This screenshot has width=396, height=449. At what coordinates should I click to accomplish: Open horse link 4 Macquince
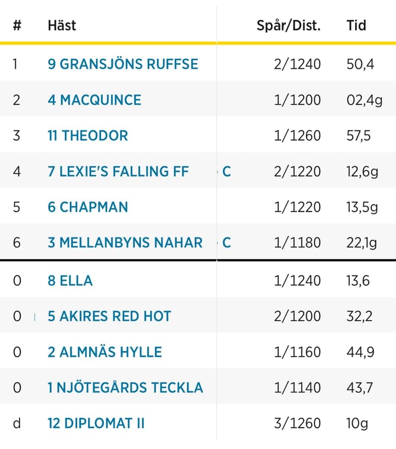(x=94, y=100)
